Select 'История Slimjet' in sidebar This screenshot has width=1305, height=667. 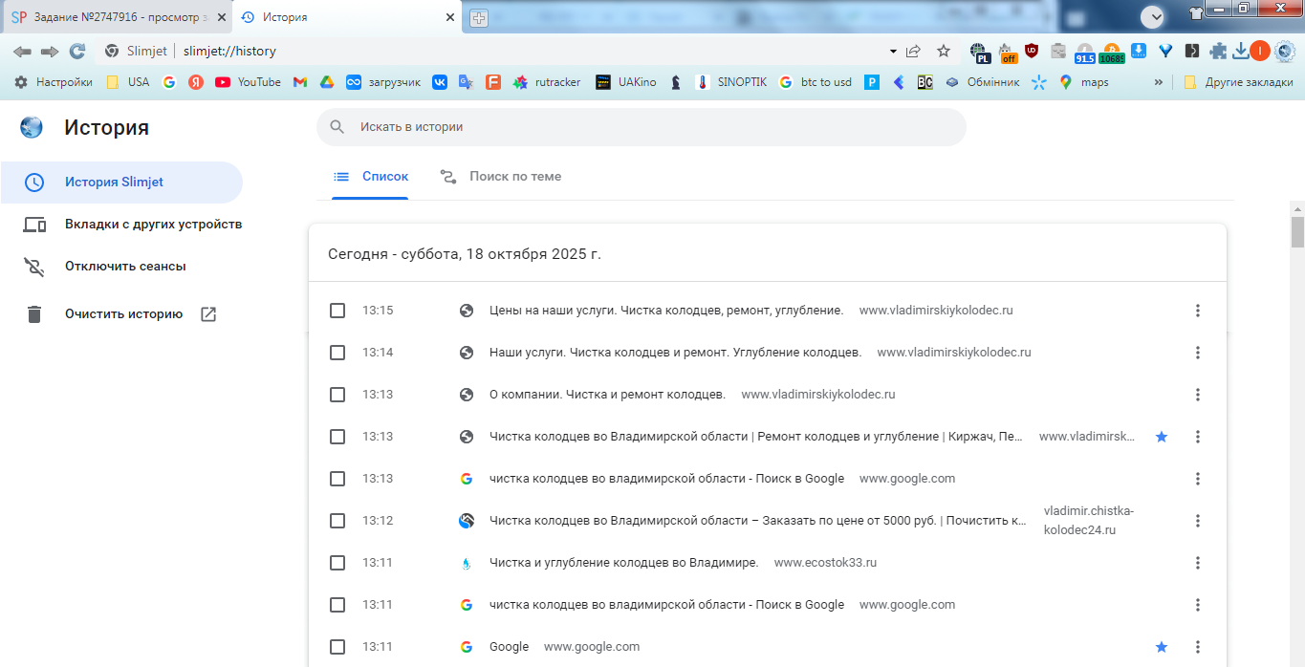tap(121, 183)
